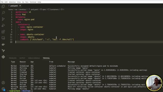Screen dimensions: 163x92
Task: Open the Search view in the activity bar
Action: point(3,13)
